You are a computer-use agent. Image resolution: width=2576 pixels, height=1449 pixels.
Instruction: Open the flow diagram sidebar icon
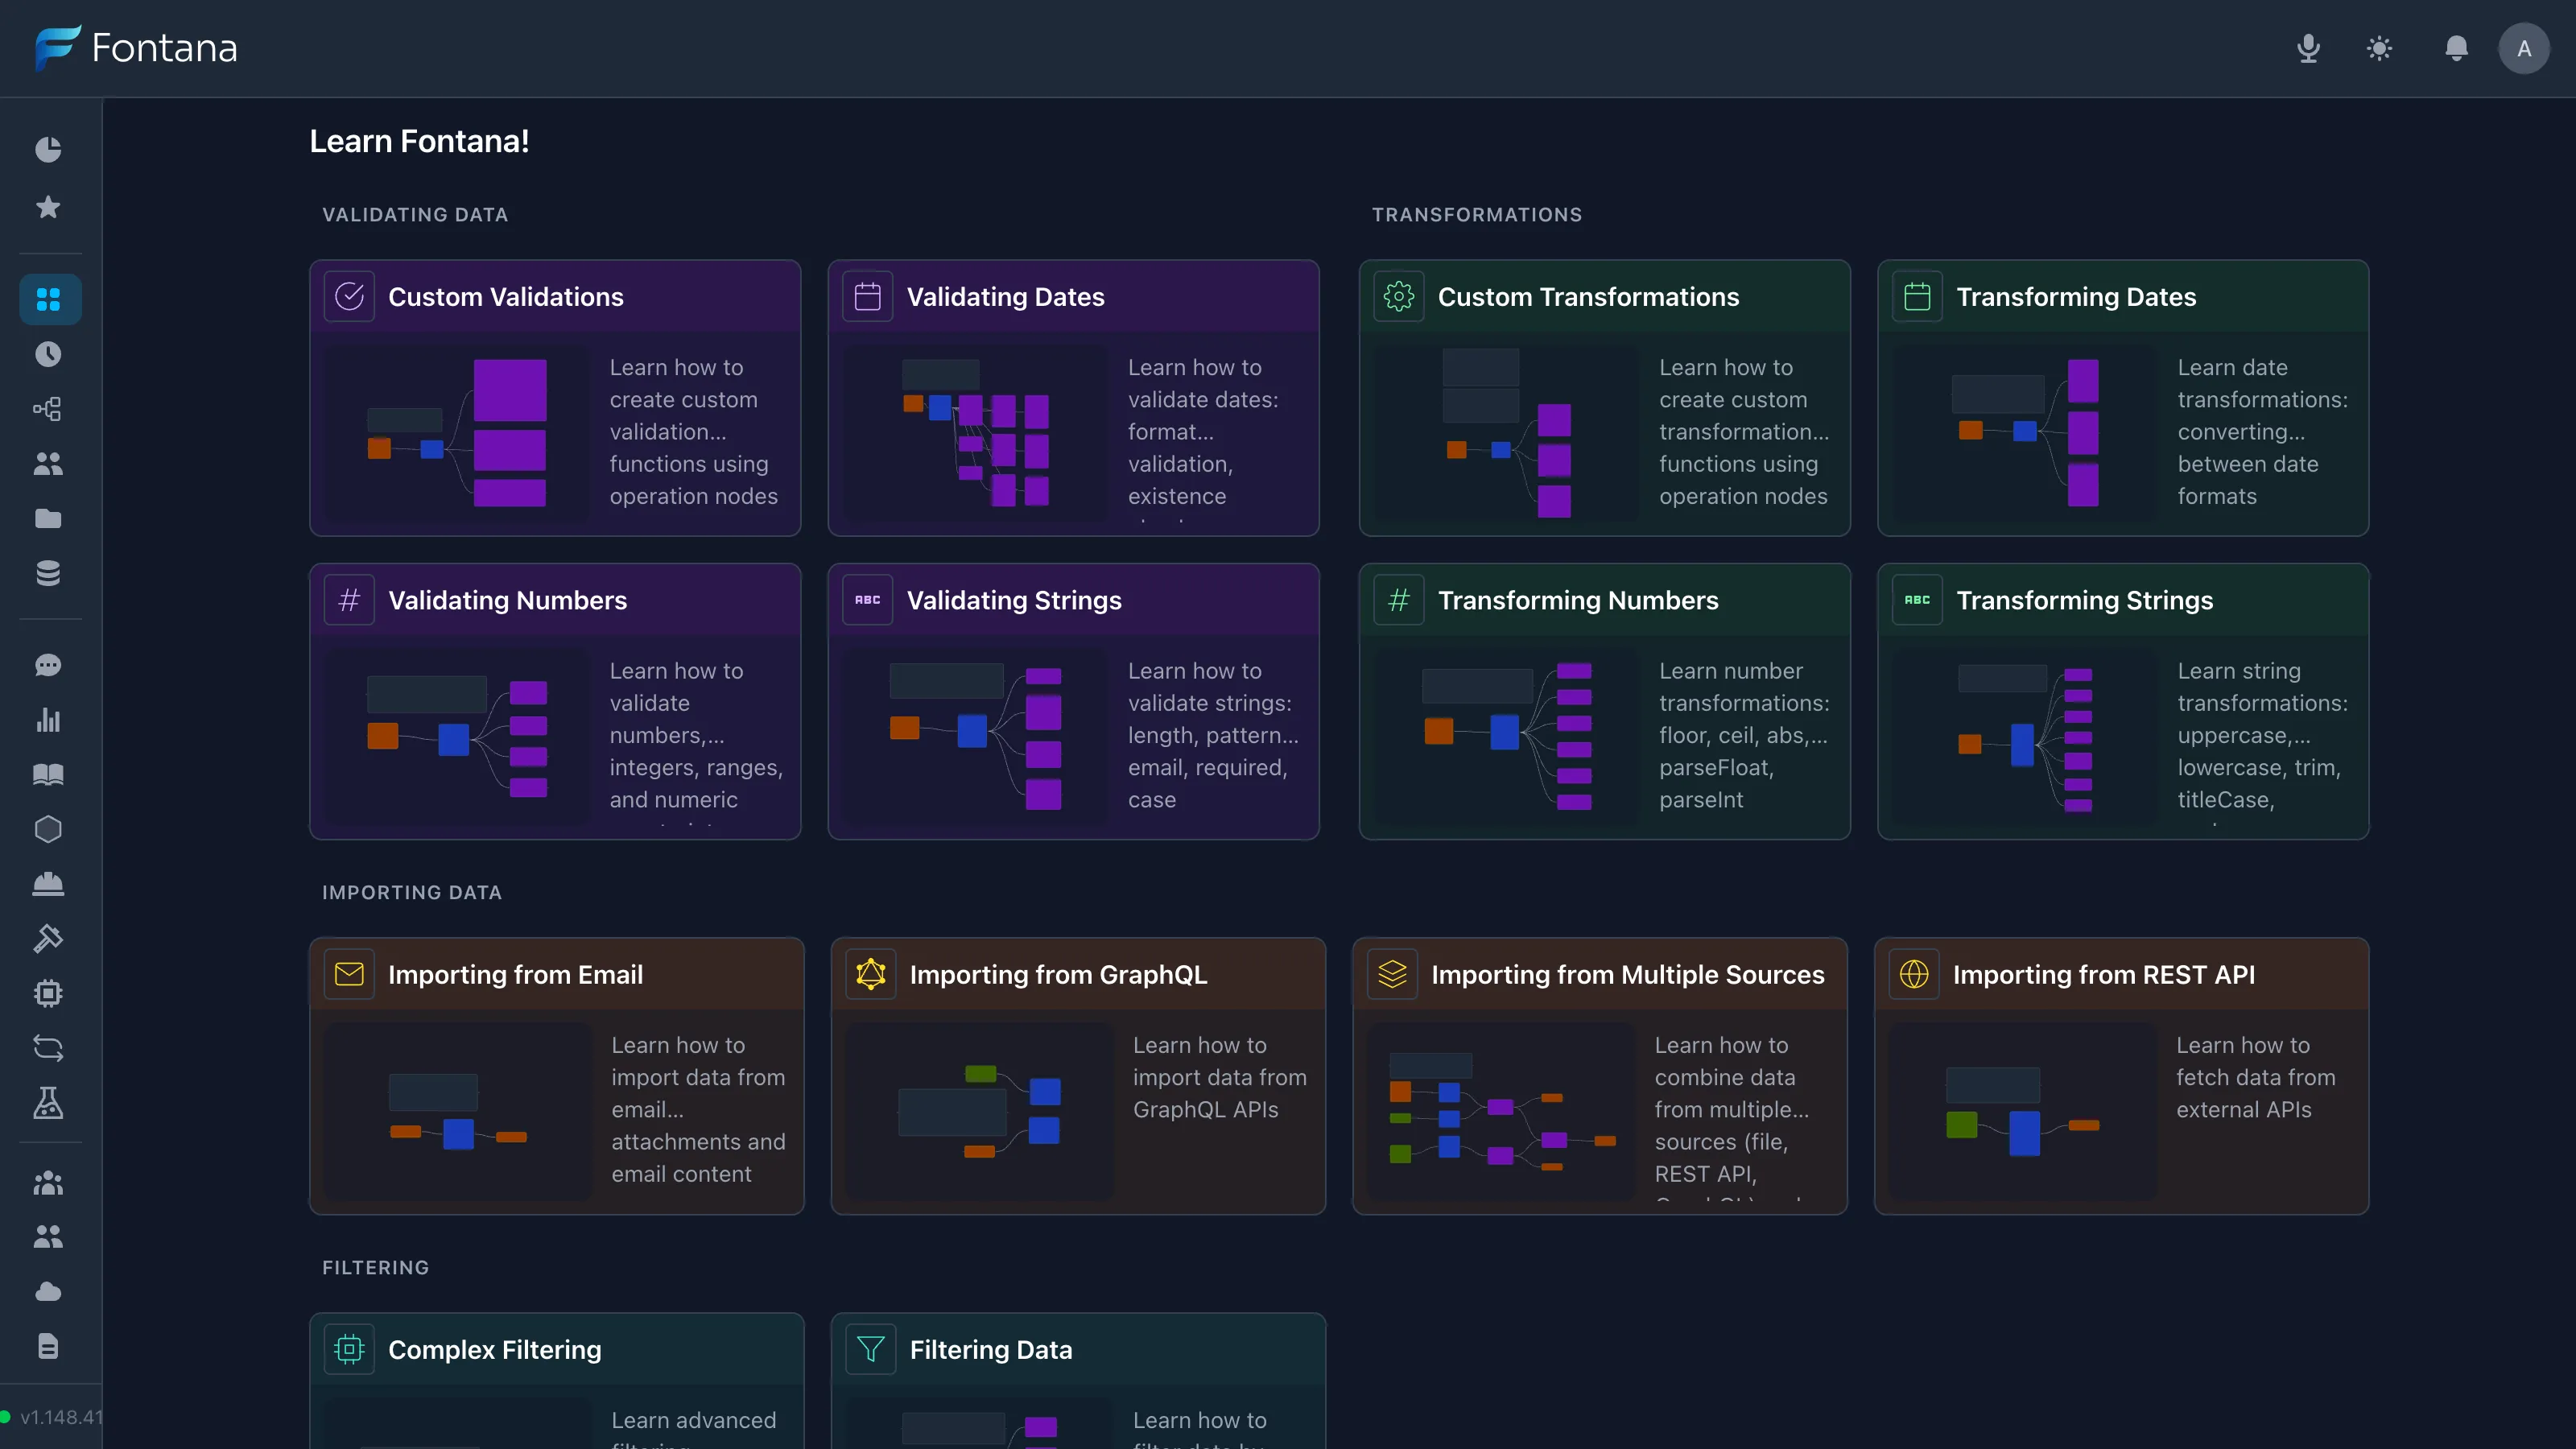pos(48,409)
